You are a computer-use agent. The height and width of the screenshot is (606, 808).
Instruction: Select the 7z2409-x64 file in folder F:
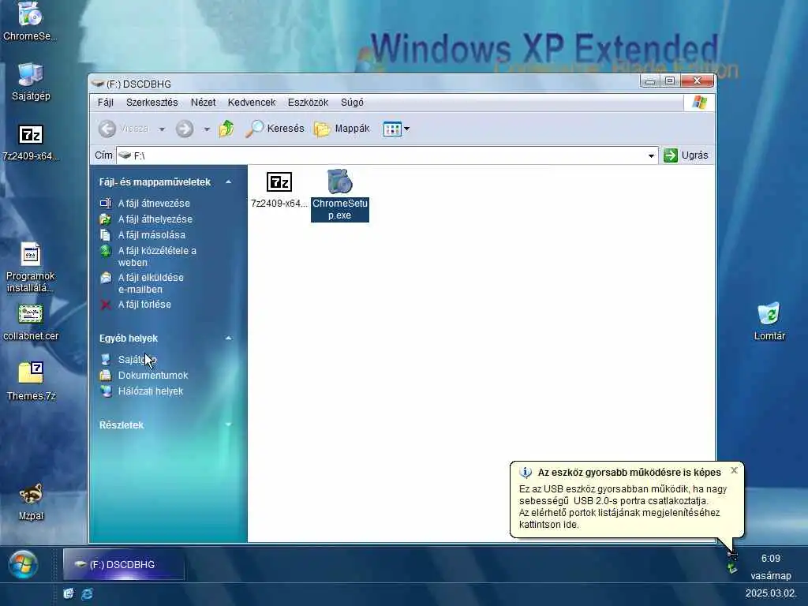[279, 190]
